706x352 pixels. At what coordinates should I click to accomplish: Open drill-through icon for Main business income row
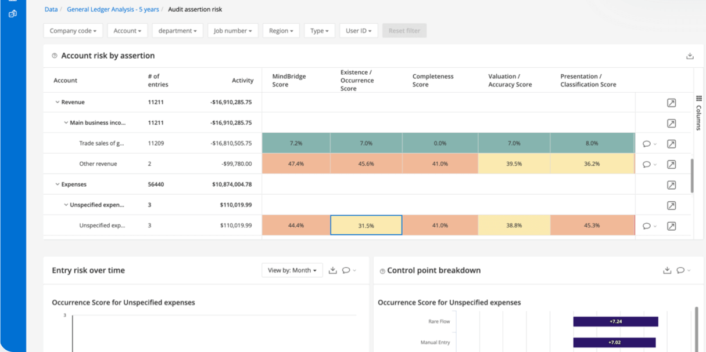[x=671, y=124]
